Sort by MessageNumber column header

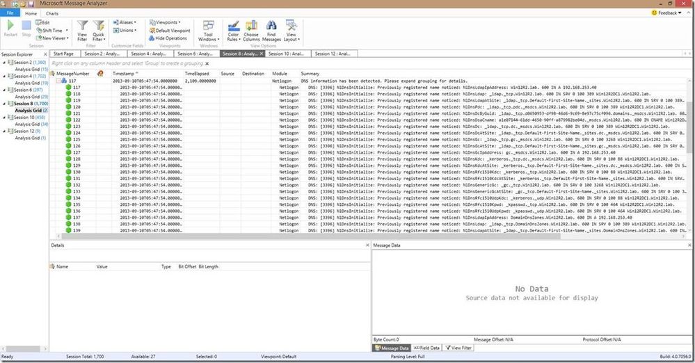tap(72, 74)
